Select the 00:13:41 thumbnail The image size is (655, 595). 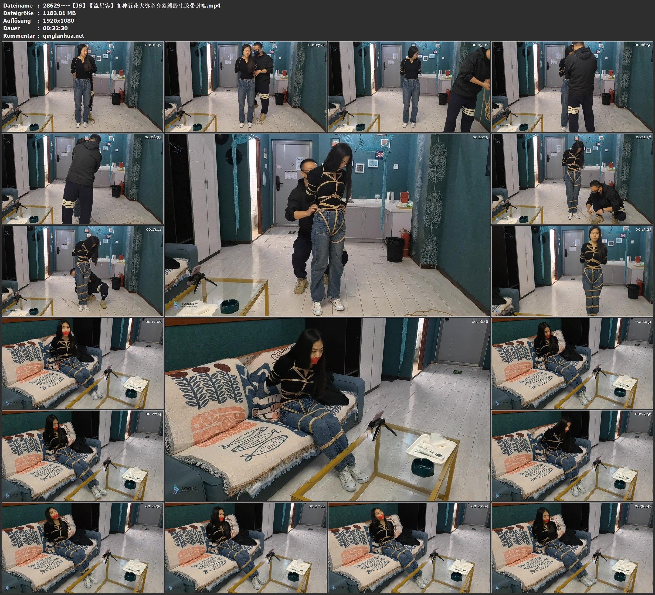pos(83,271)
